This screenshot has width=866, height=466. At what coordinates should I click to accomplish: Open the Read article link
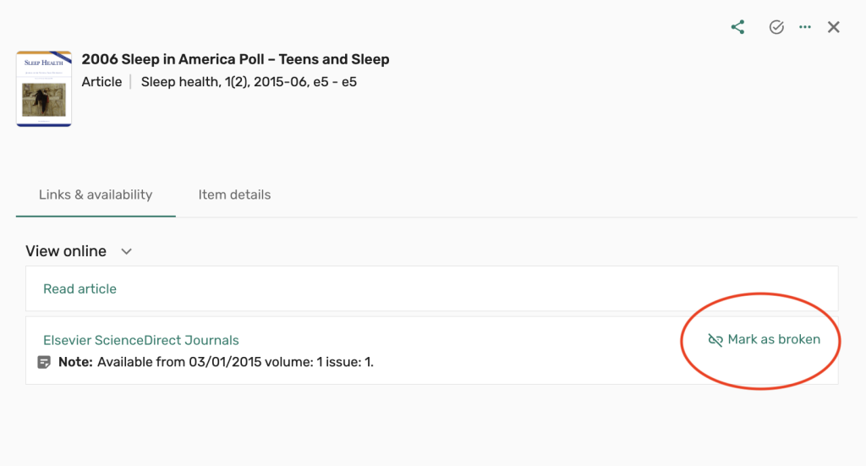(79, 289)
